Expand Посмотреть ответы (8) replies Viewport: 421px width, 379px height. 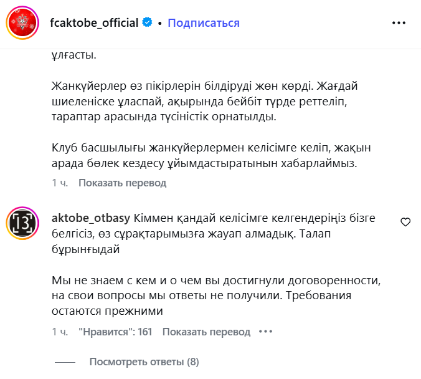(x=144, y=362)
